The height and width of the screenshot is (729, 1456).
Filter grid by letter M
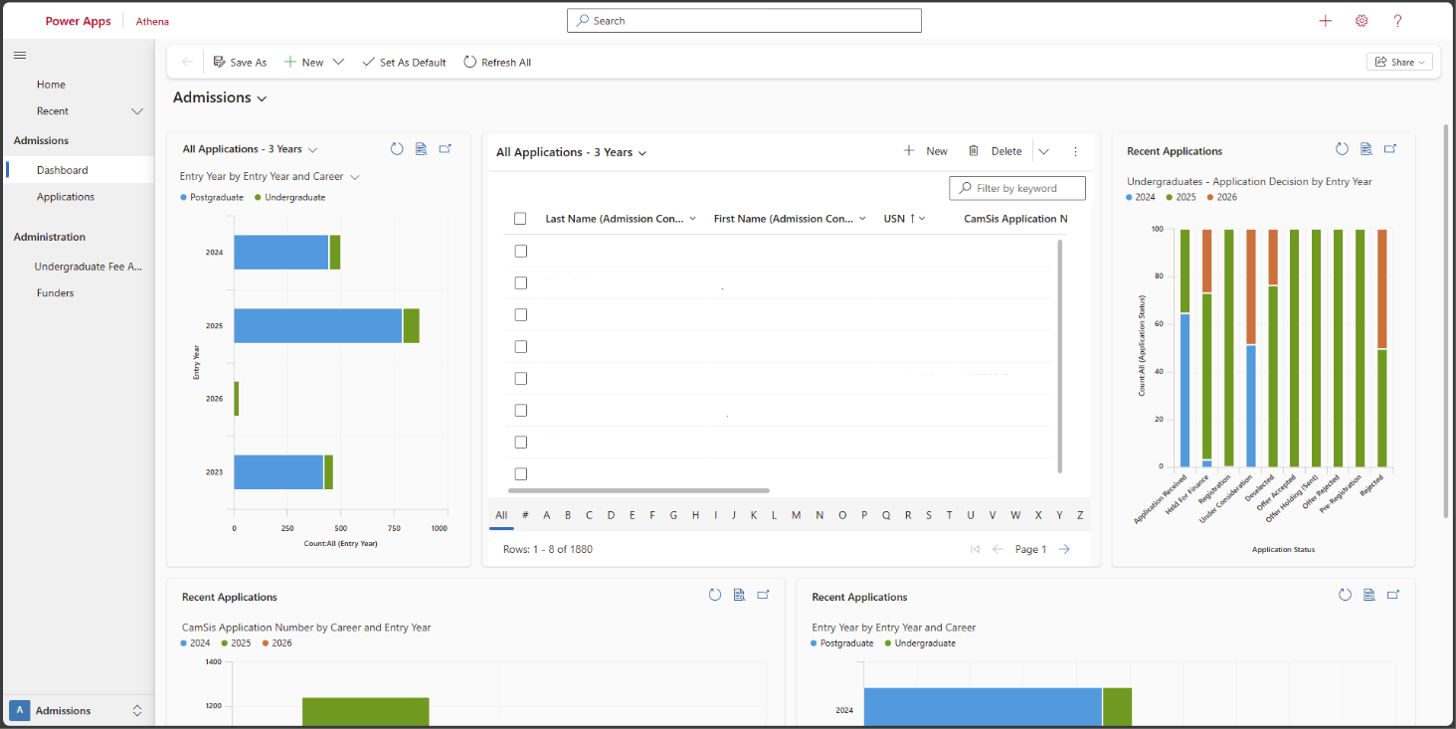click(x=796, y=515)
